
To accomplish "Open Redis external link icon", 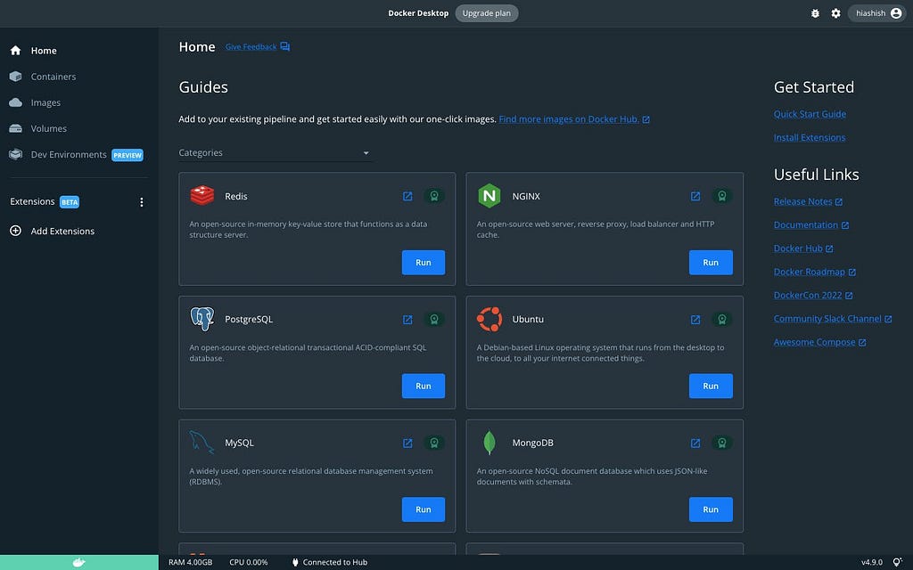I will [407, 197].
